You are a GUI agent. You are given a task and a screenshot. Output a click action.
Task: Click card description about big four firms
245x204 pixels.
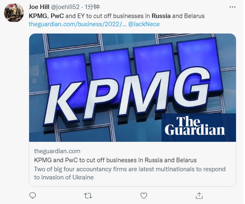[130, 173]
